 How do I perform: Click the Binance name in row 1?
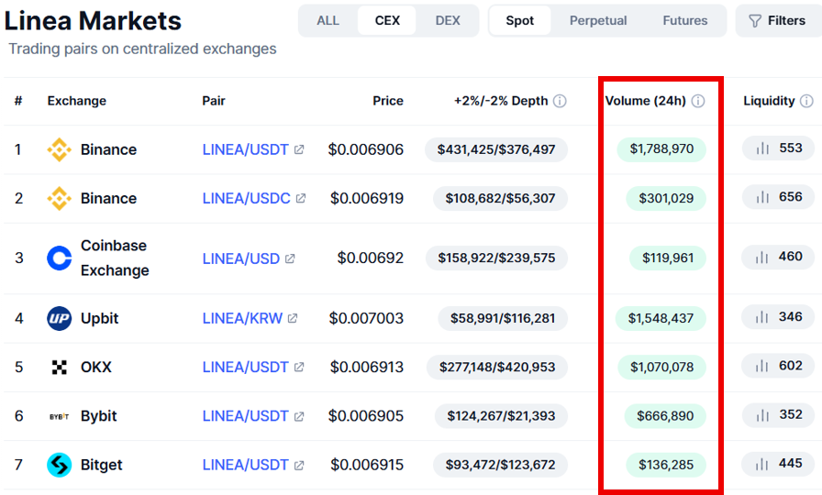pyautogui.click(x=108, y=149)
